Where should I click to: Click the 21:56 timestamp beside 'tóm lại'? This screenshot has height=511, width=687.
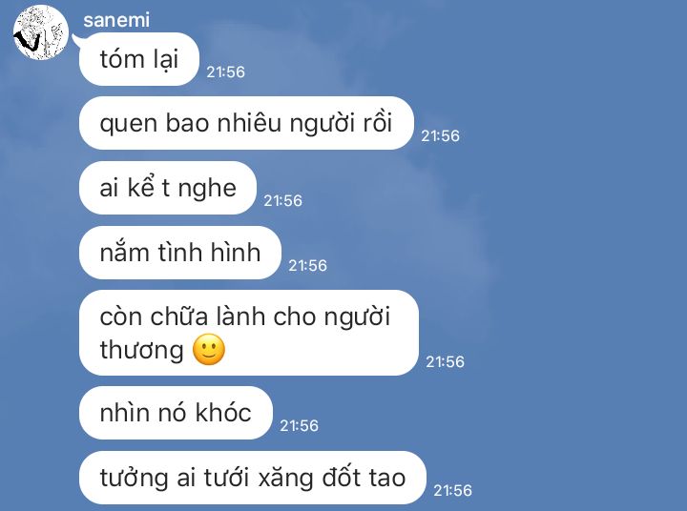tap(225, 72)
